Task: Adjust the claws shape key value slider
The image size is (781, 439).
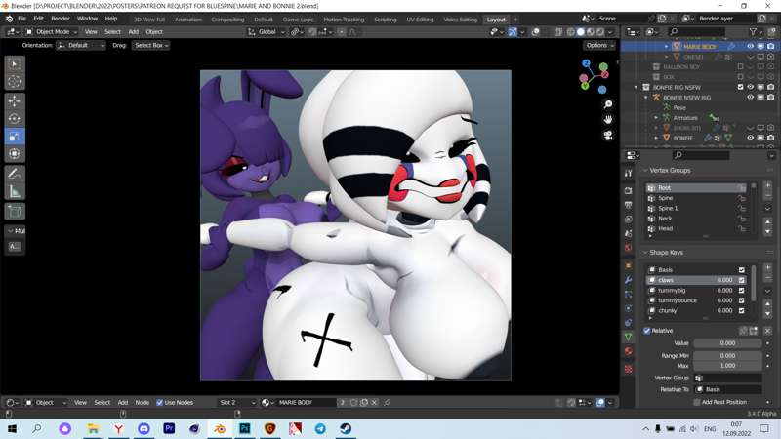Action: tap(723, 280)
